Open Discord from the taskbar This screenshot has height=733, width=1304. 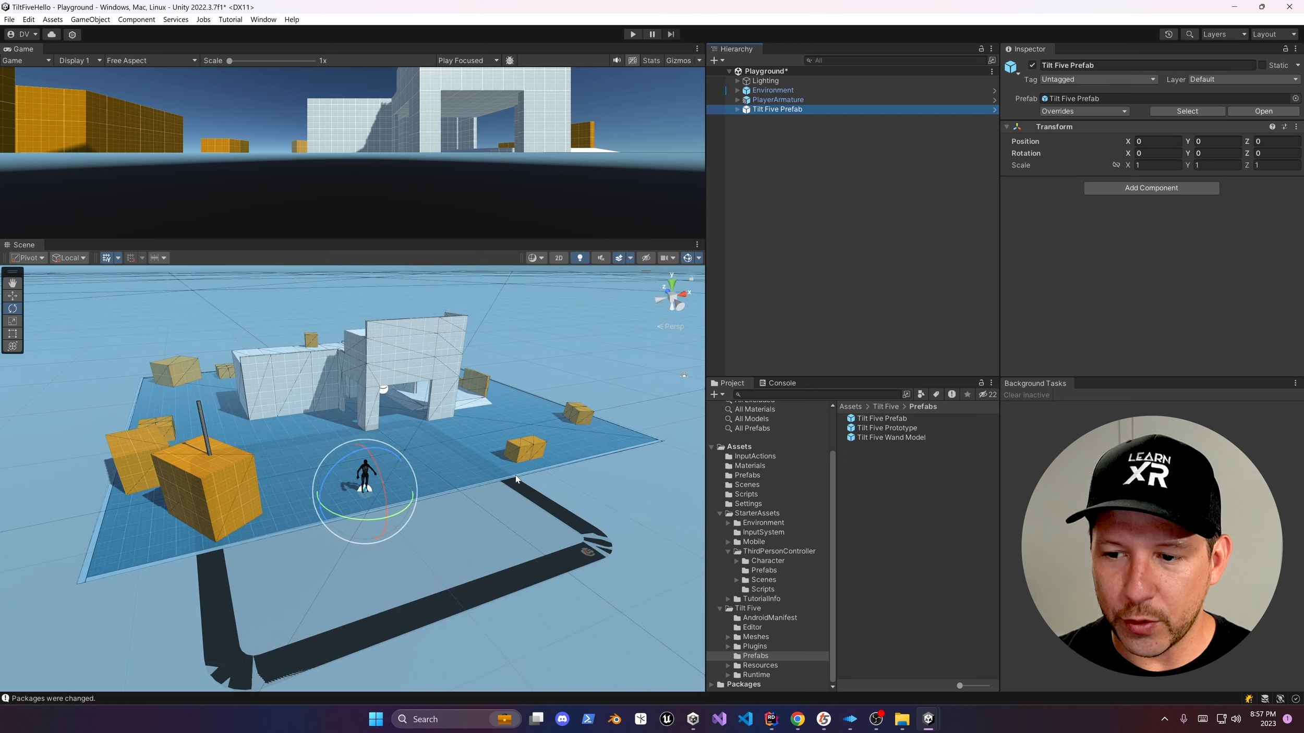click(x=562, y=719)
